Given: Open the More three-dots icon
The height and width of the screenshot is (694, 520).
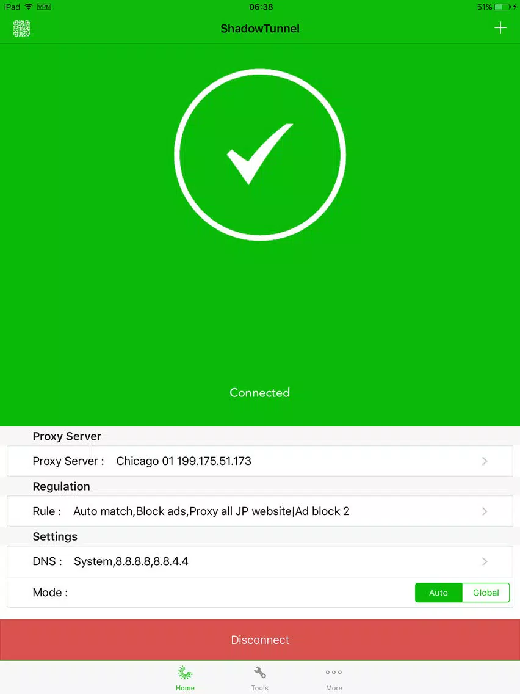Looking at the screenshot, I should (334, 672).
